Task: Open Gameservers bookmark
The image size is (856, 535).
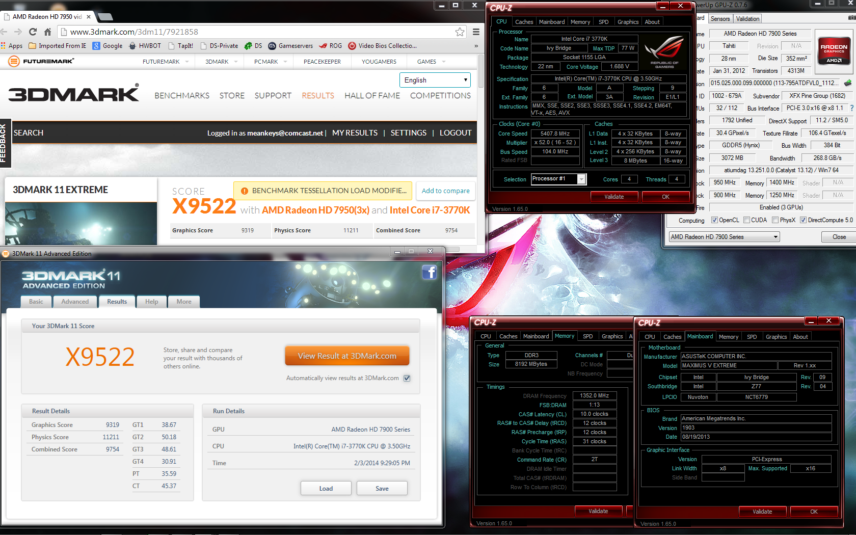Action: [290, 46]
